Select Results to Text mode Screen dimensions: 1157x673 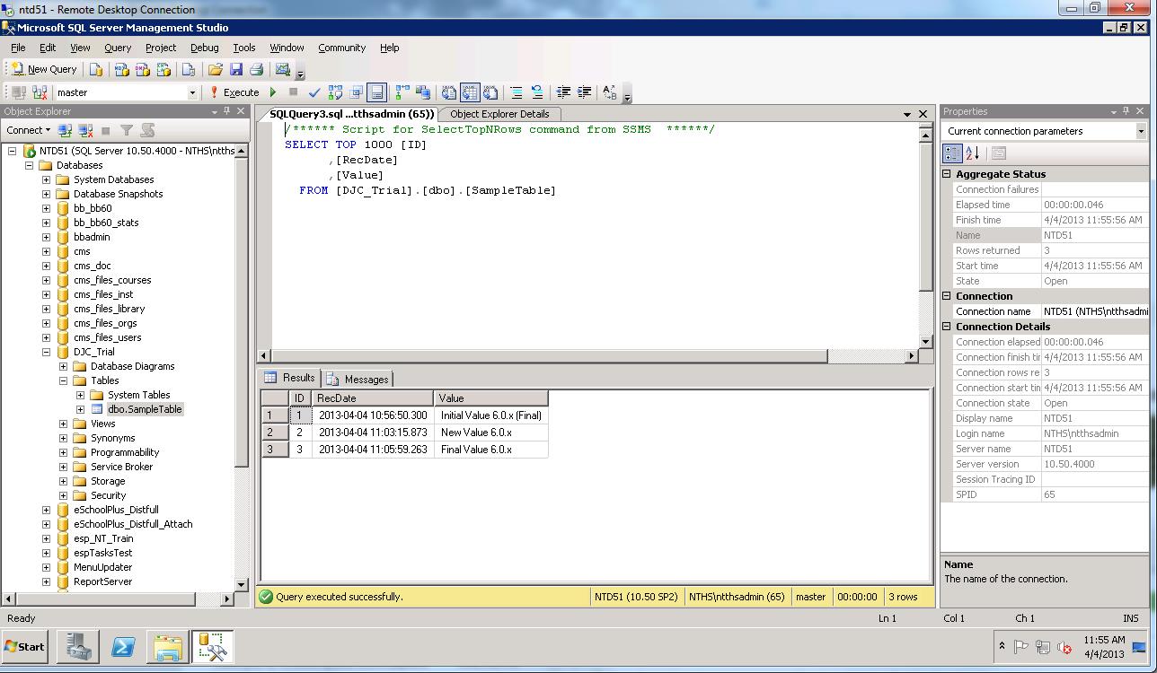point(449,92)
